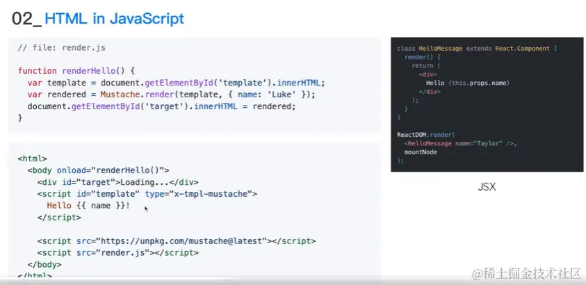This screenshot has height=285, width=586.
Task: Click the "<body onload="renderHello()">" line
Action: [x=98, y=170]
